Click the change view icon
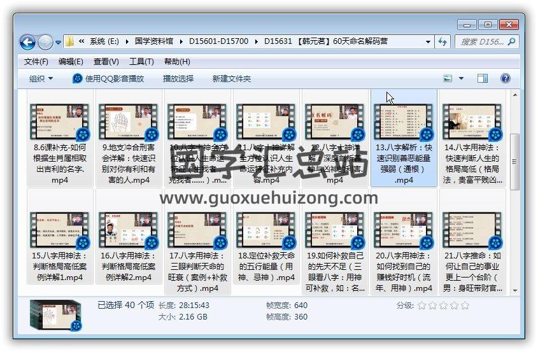The image size is (538, 352). pos(448,78)
